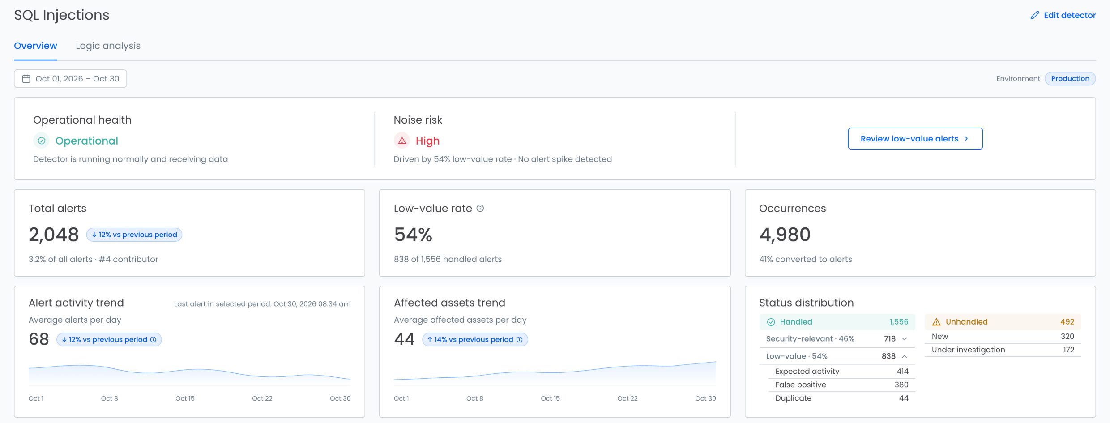The image size is (1110, 423).
Task: Switch to the Logic analysis tab
Action: pyautogui.click(x=108, y=46)
